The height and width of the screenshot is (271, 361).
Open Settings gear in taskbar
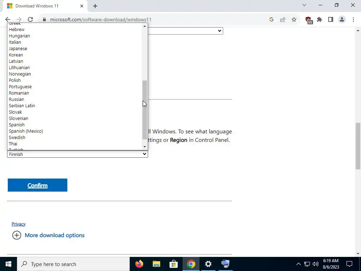coord(208,264)
